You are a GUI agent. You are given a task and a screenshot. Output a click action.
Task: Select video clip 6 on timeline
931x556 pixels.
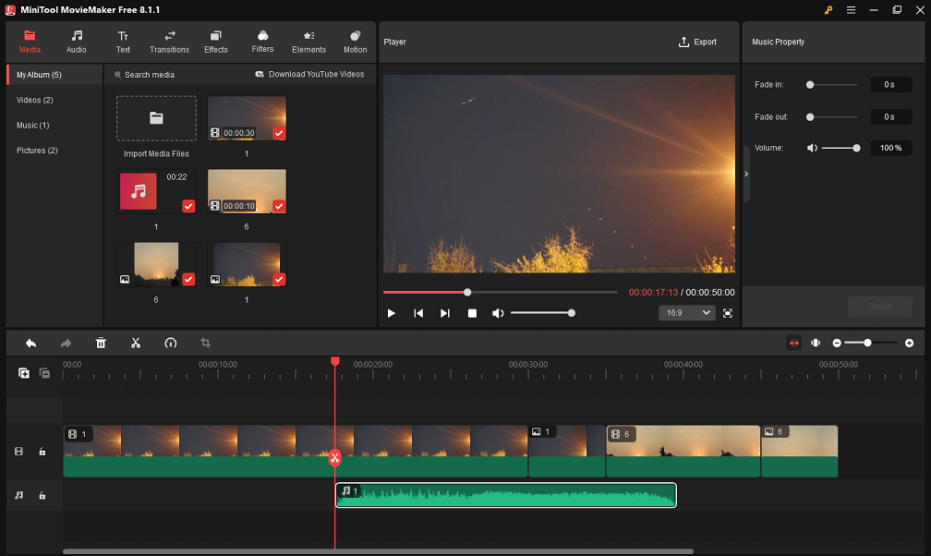pyautogui.click(x=683, y=452)
